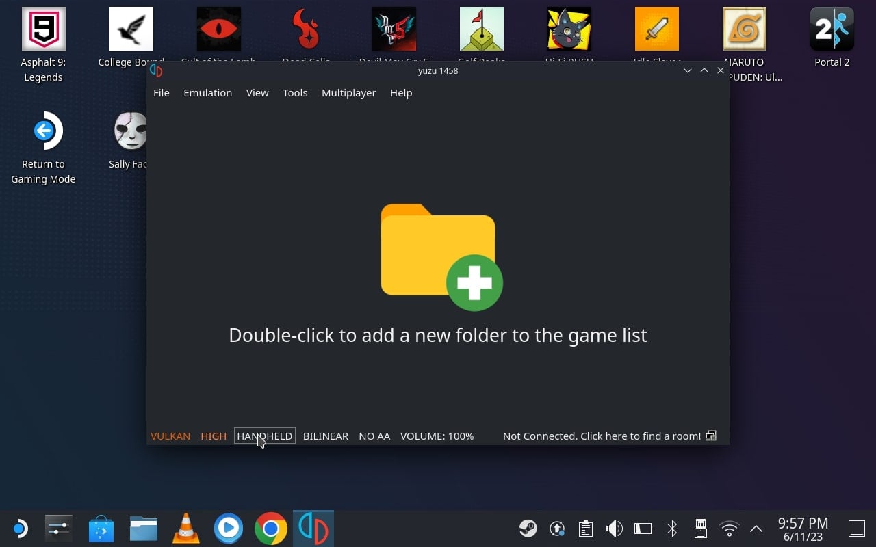Viewport: 876px width, 547px height.
Task: Open the Portal 2 desktop shortcut
Action: (x=832, y=38)
